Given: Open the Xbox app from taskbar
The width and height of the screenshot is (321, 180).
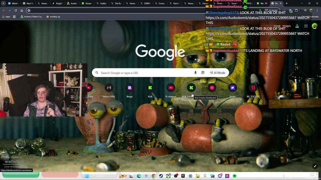Looking at the screenshot, I should point(168,176).
